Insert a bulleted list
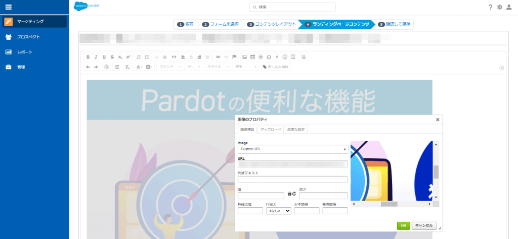This screenshot has width=518, height=239. click(147, 57)
